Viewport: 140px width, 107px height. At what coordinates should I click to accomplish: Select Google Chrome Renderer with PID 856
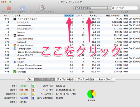pos(70,65)
